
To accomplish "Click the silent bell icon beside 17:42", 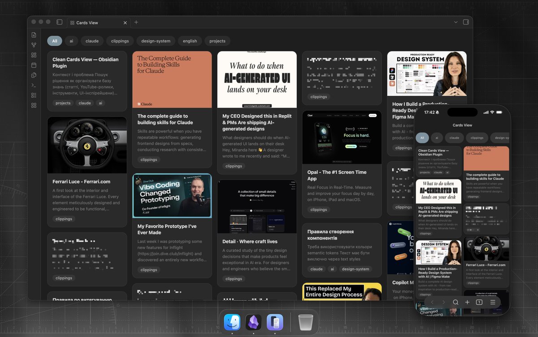I will click(x=438, y=112).
